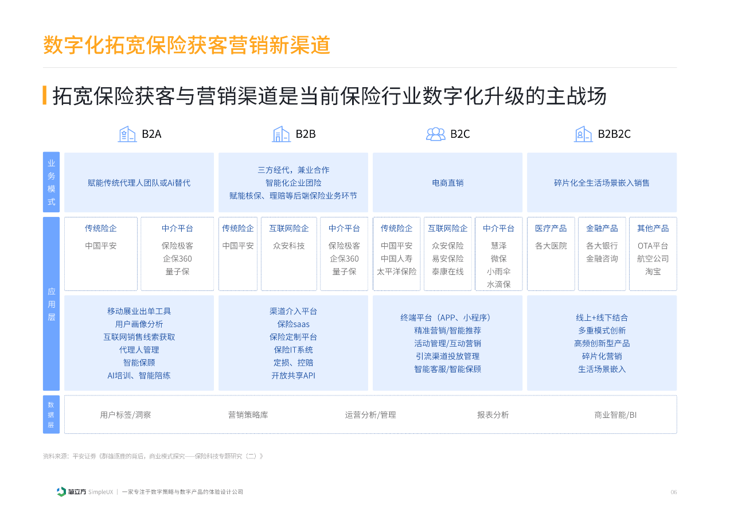Viewport: 734px width, 520px height.
Task: Click the 泰康在线 entry
Action: coord(447,271)
